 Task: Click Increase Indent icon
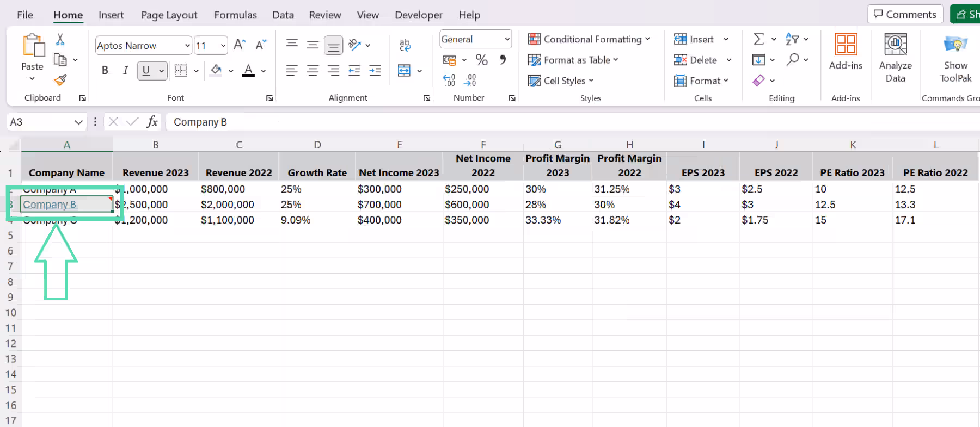tap(375, 70)
